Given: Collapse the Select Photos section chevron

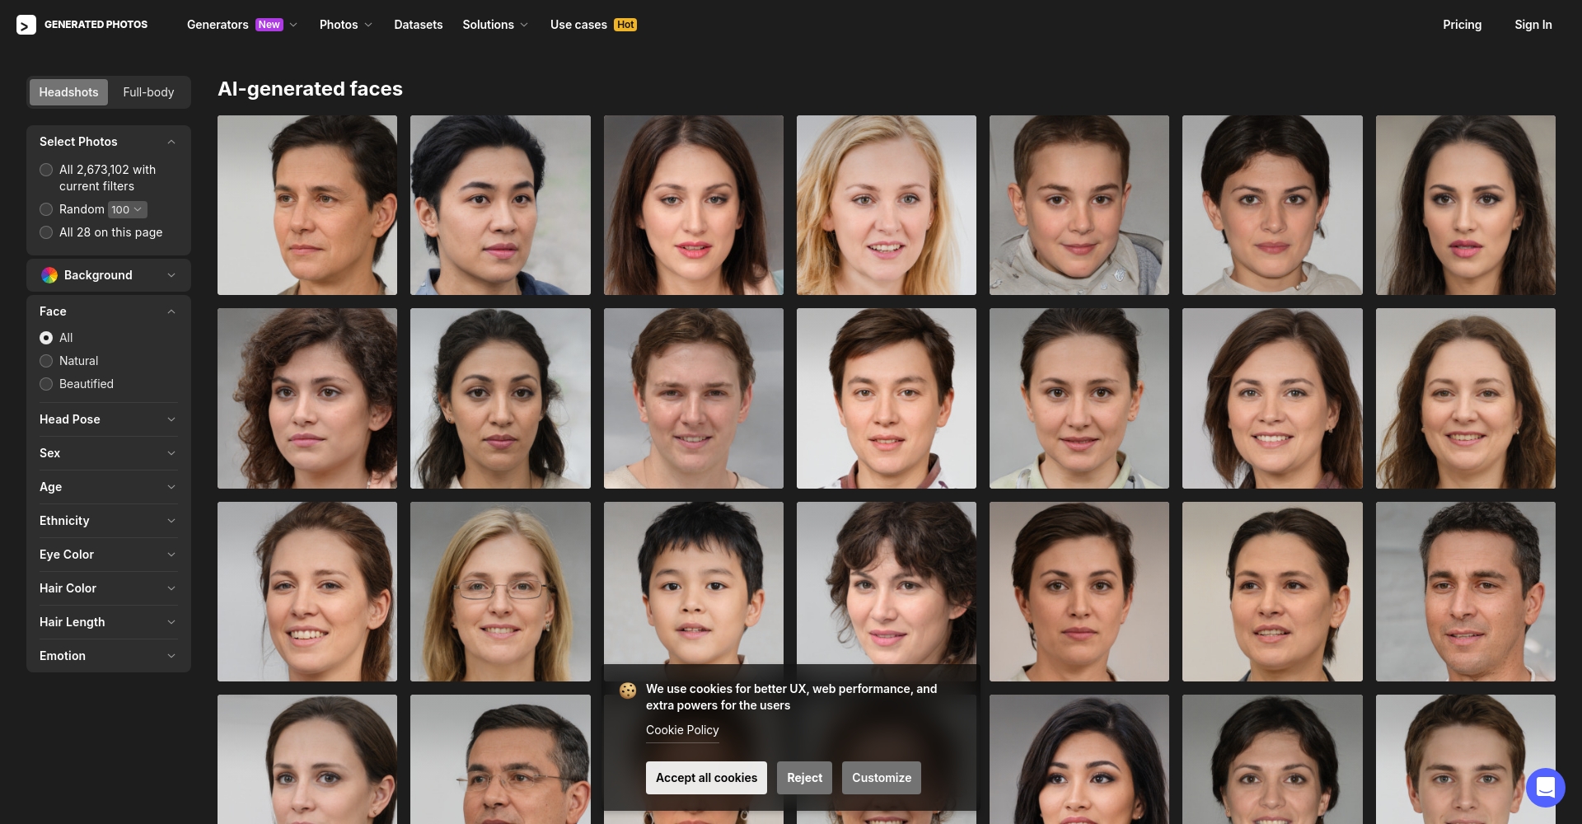Looking at the screenshot, I should (171, 142).
